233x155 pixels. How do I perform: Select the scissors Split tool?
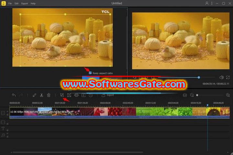pos(41,95)
